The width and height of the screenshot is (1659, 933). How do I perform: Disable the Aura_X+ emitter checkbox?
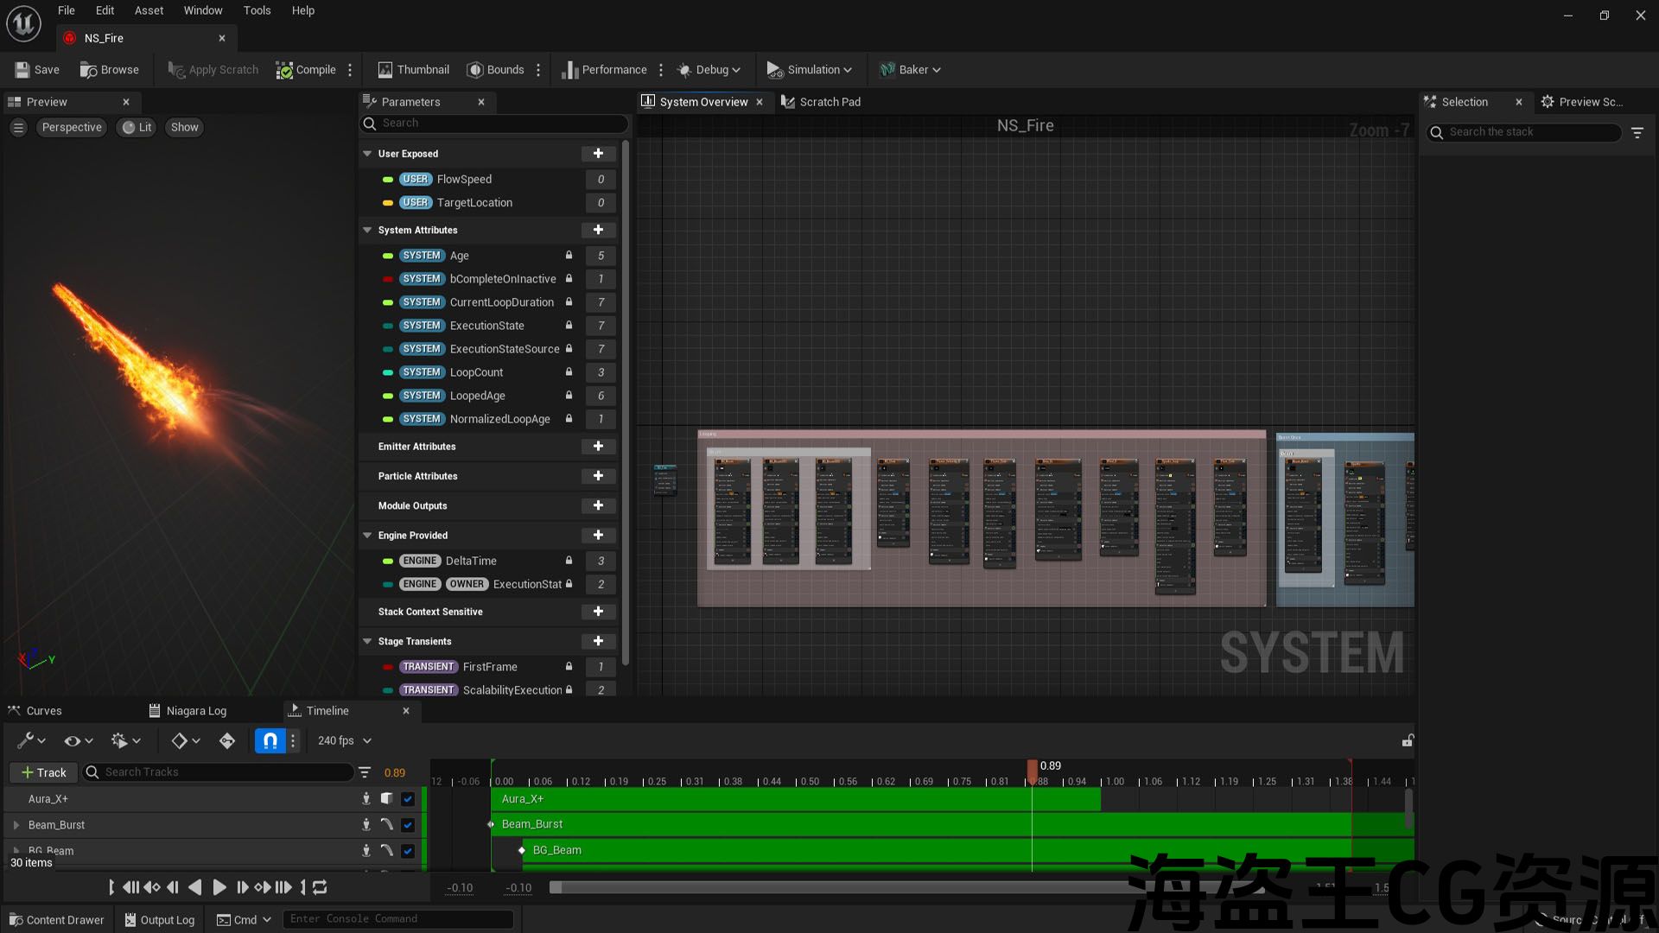pos(408,799)
